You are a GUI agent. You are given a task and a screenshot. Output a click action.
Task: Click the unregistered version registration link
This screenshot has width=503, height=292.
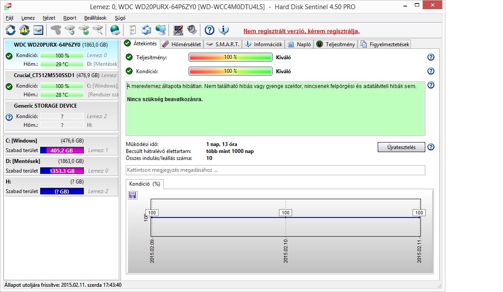point(302,31)
